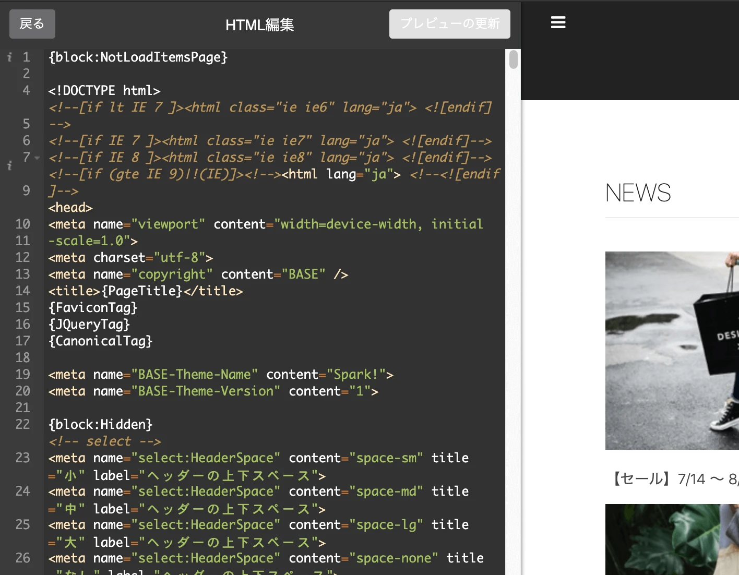Click the utf-8 charset meta line
The width and height of the screenshot is (739, 575).
click(x=130, y=257)
